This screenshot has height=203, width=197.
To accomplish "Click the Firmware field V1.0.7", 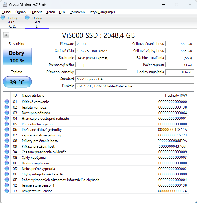I will point(101,44).
